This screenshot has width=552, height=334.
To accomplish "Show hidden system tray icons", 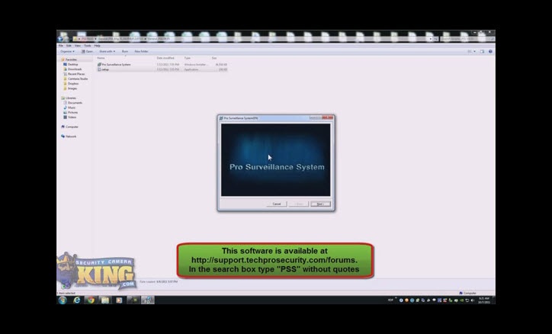I will [x=396, y=298].
